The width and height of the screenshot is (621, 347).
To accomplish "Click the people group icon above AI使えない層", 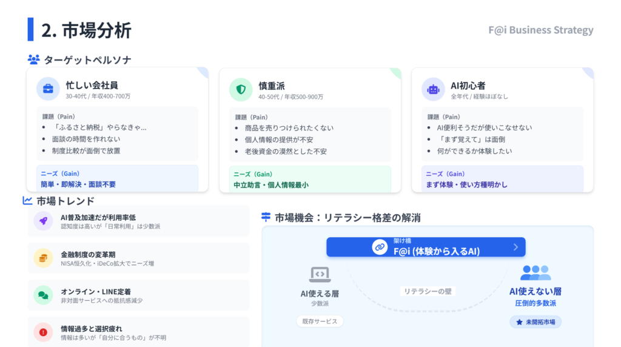I will click(x=535, y=272).
